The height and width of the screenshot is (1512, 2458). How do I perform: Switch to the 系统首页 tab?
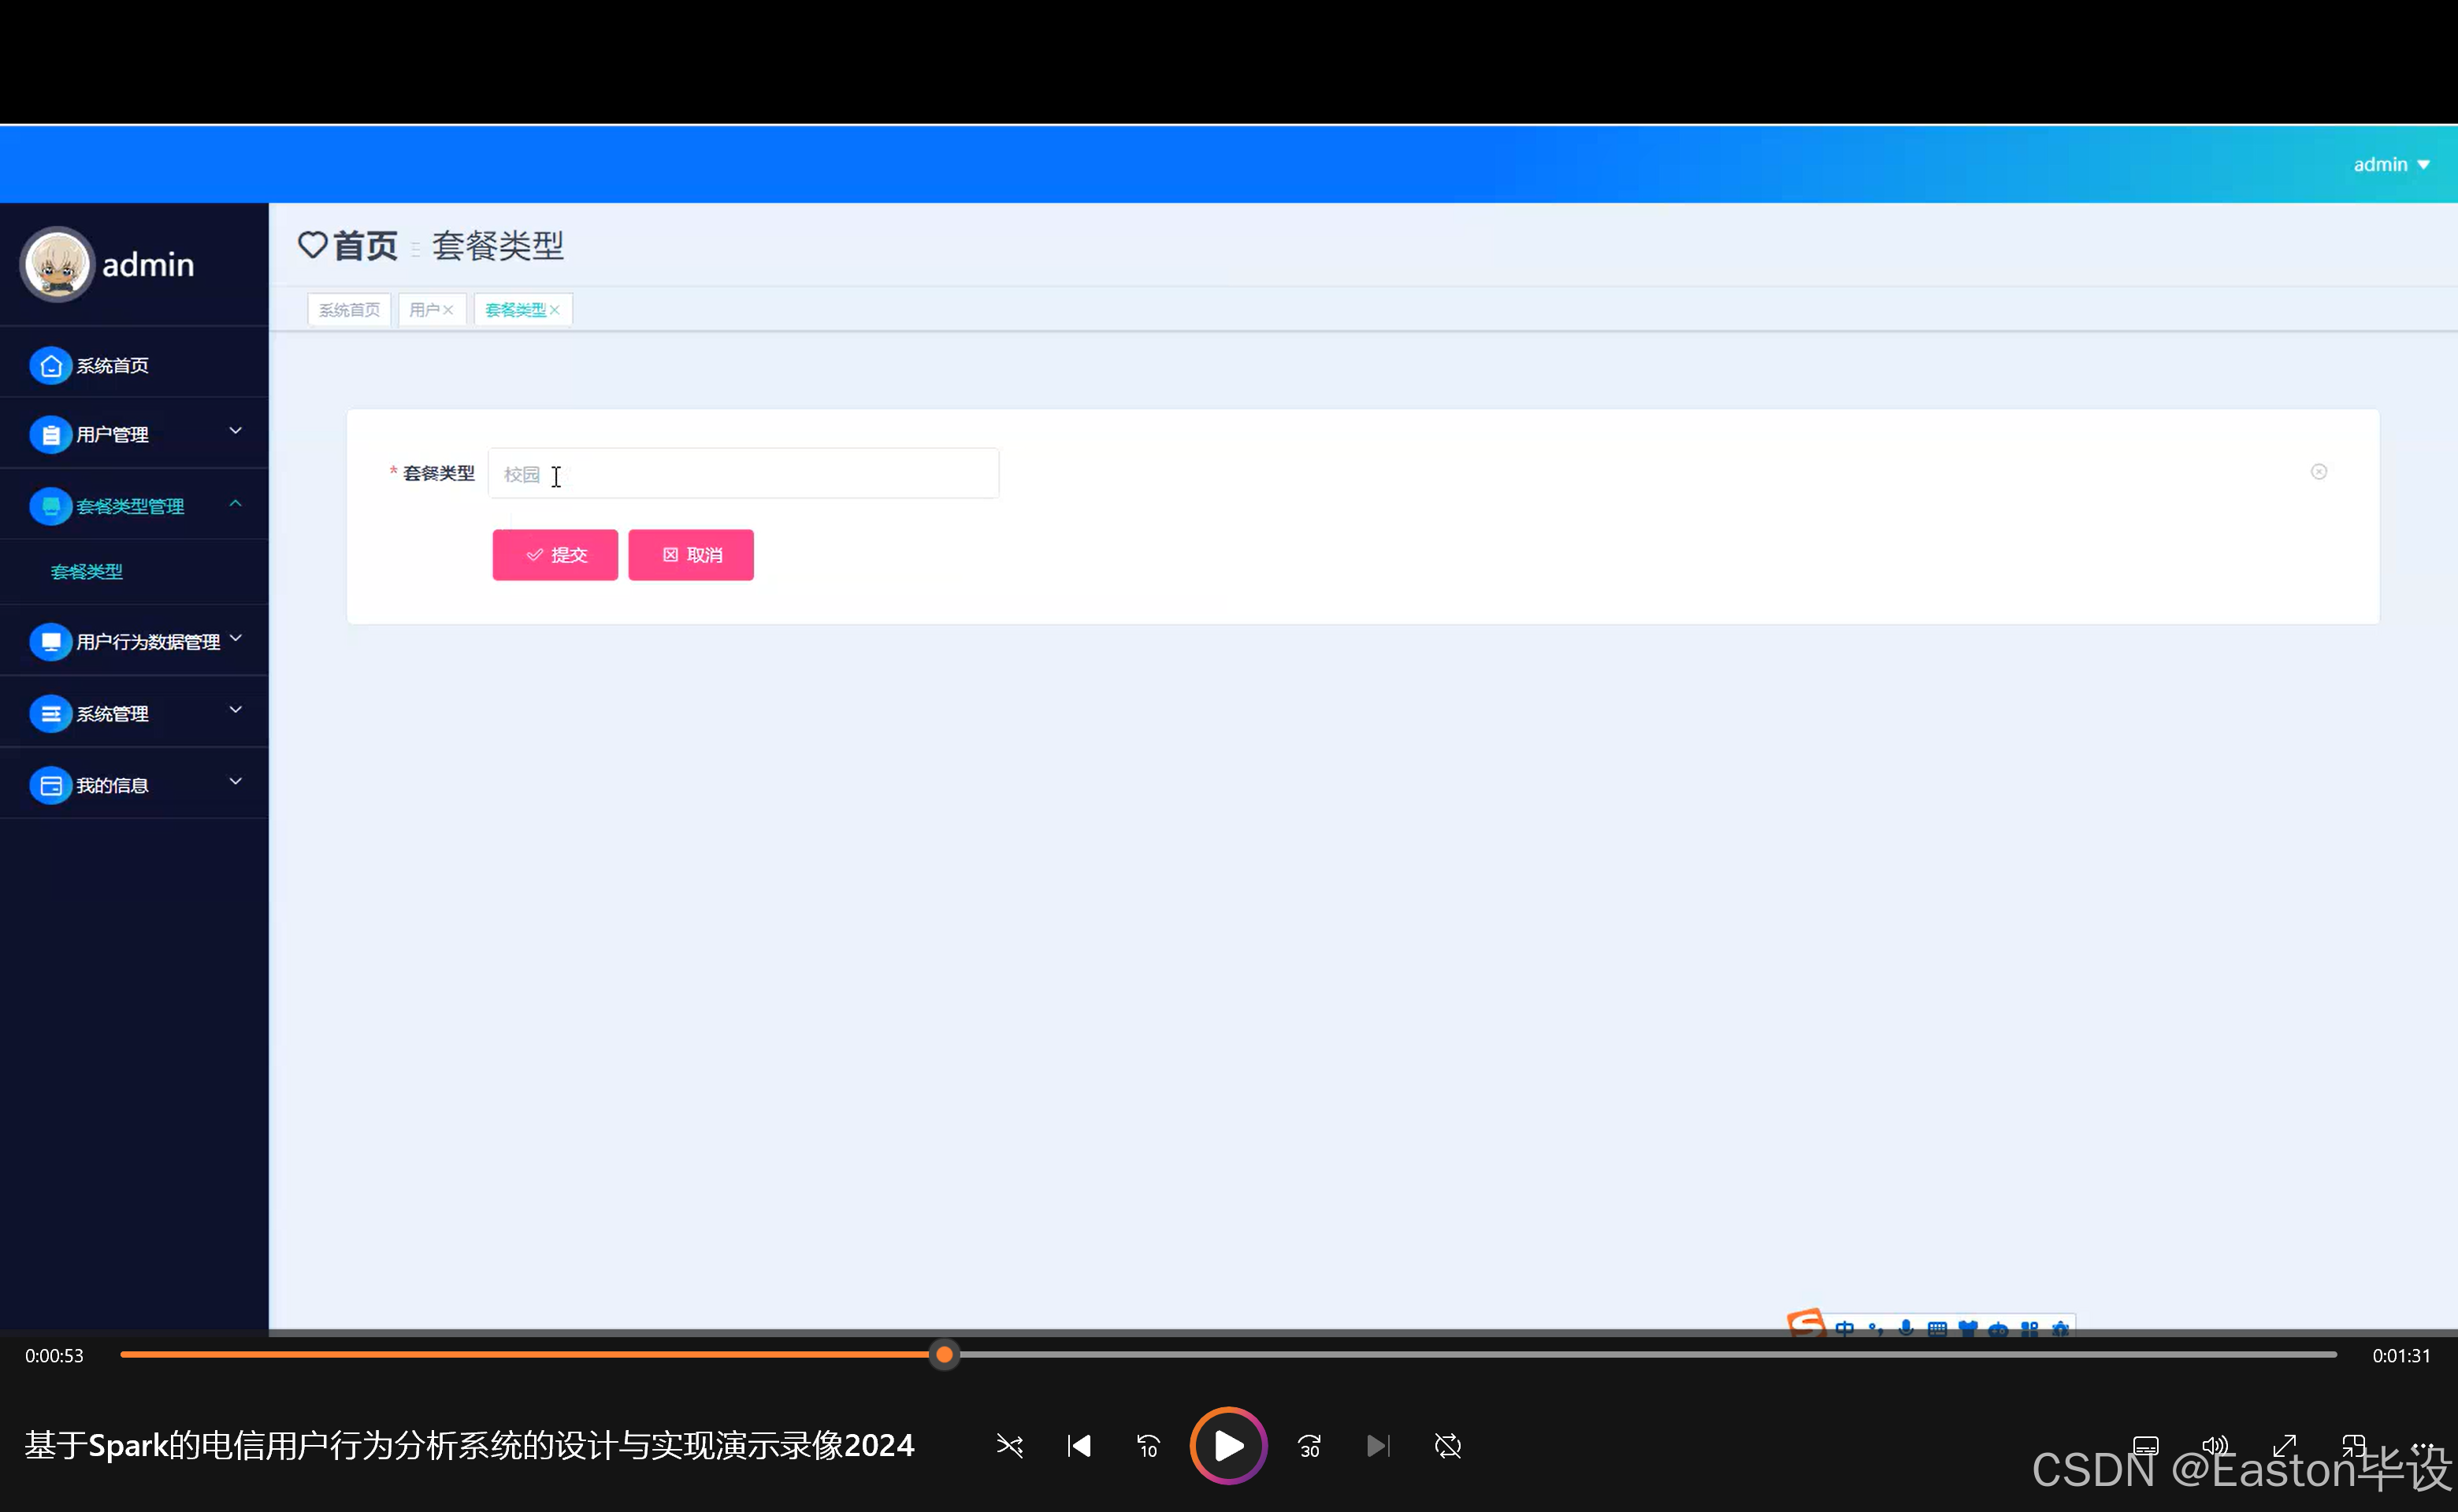349,310
